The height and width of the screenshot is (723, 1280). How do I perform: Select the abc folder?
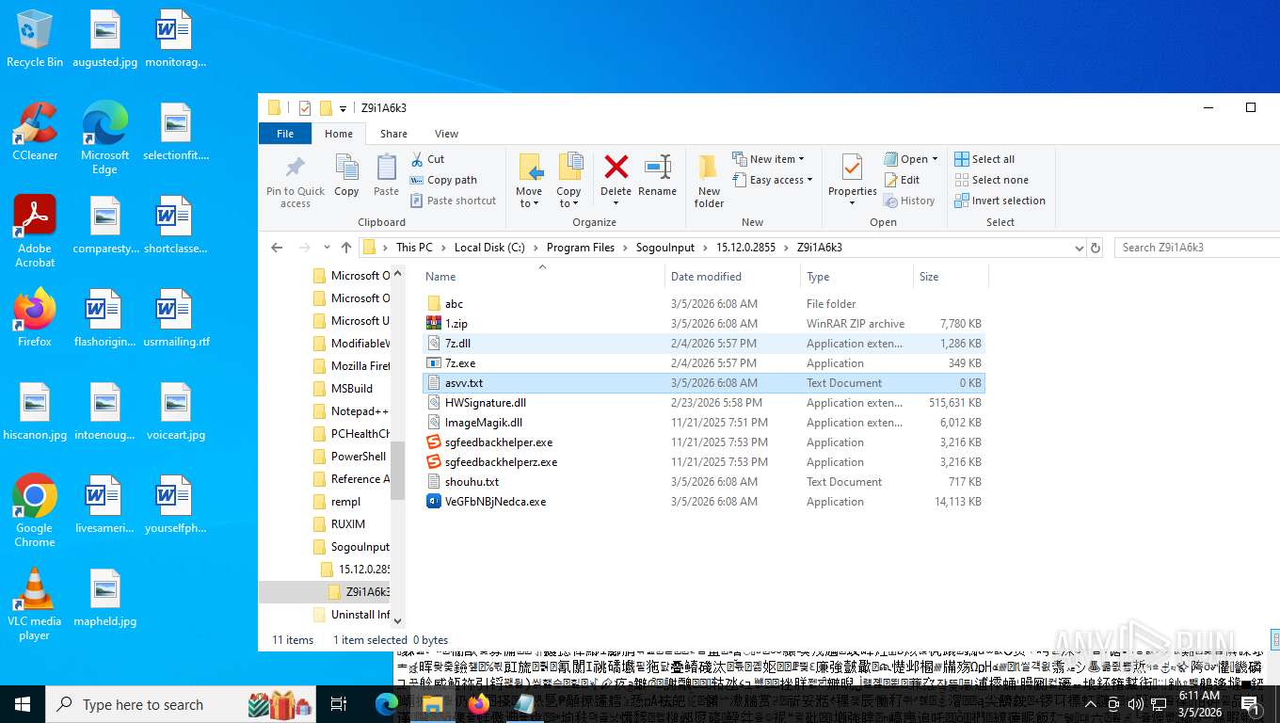[703, 304]
